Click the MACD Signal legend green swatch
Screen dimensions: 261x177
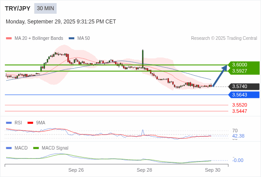point(36,148)
